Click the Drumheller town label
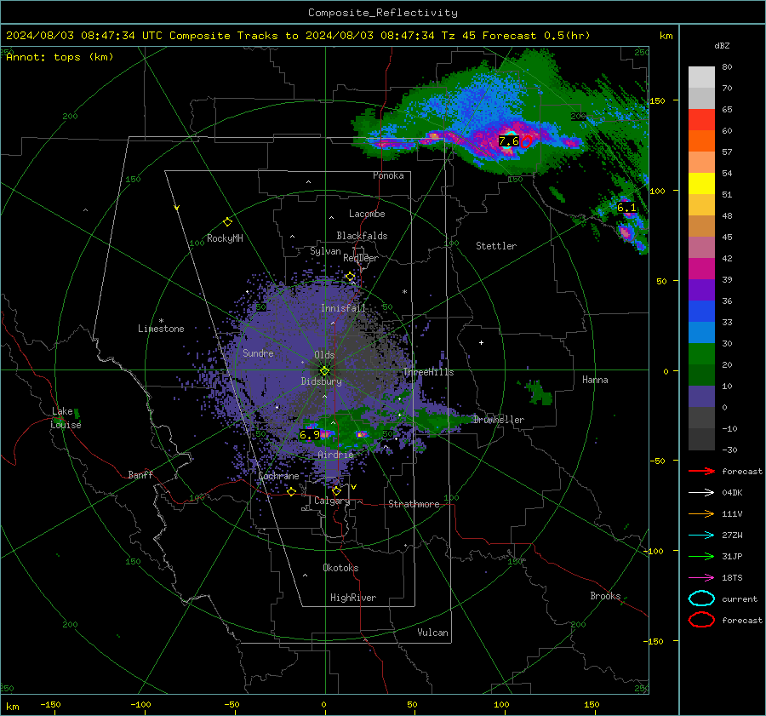The image size is (766, 716). click(499, 420)
